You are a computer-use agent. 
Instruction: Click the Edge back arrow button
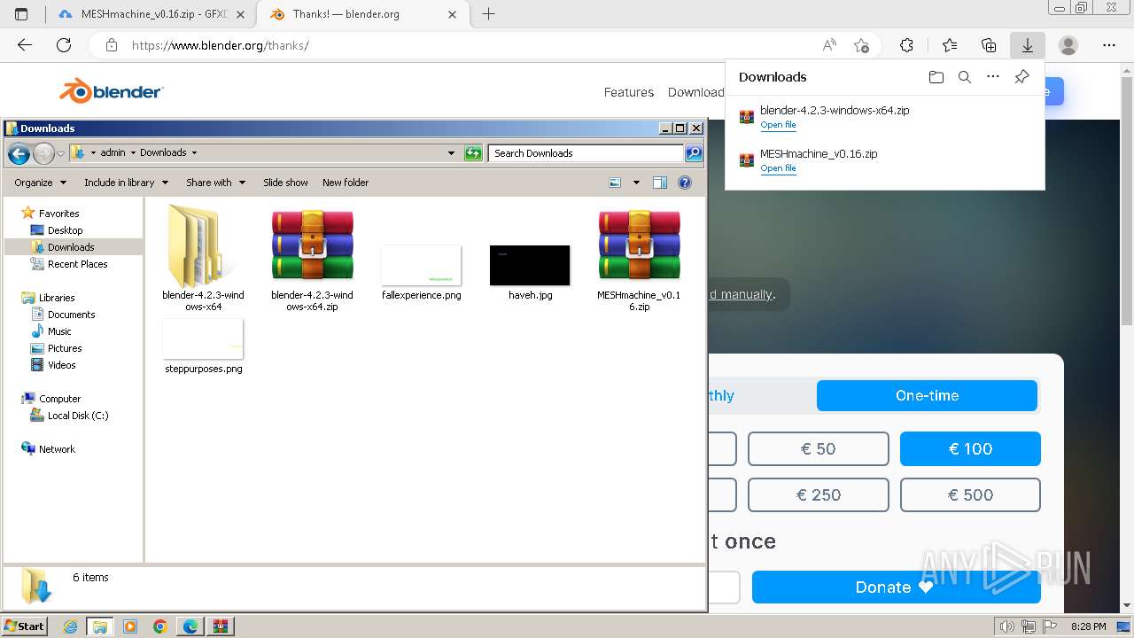[x=25, y=45]
